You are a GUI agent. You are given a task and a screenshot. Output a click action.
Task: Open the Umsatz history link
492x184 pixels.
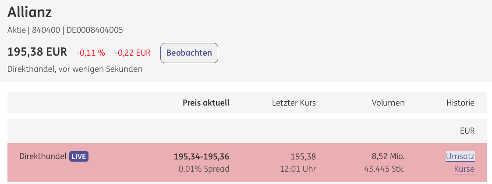tap(460, 156)
